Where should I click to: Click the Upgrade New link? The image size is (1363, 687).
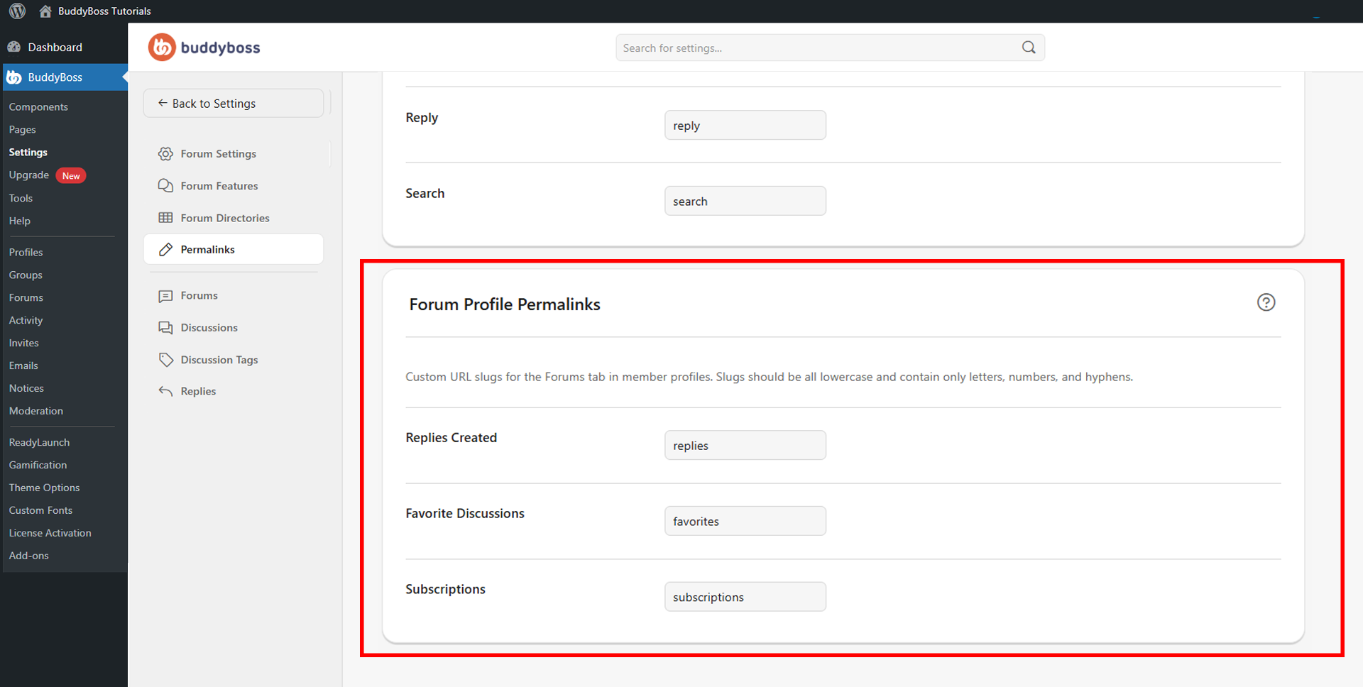[47, 175]
